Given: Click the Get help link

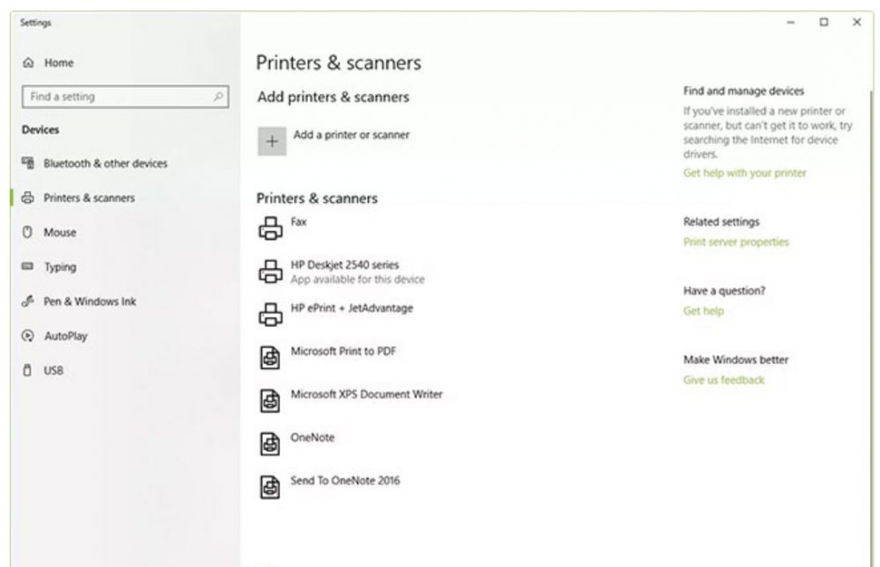Looking at the screenshot, I should point(703,311).
